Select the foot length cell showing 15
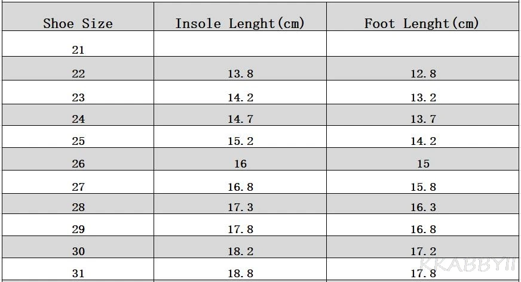The width and height of the screenshot is (521, 282). 423,164
